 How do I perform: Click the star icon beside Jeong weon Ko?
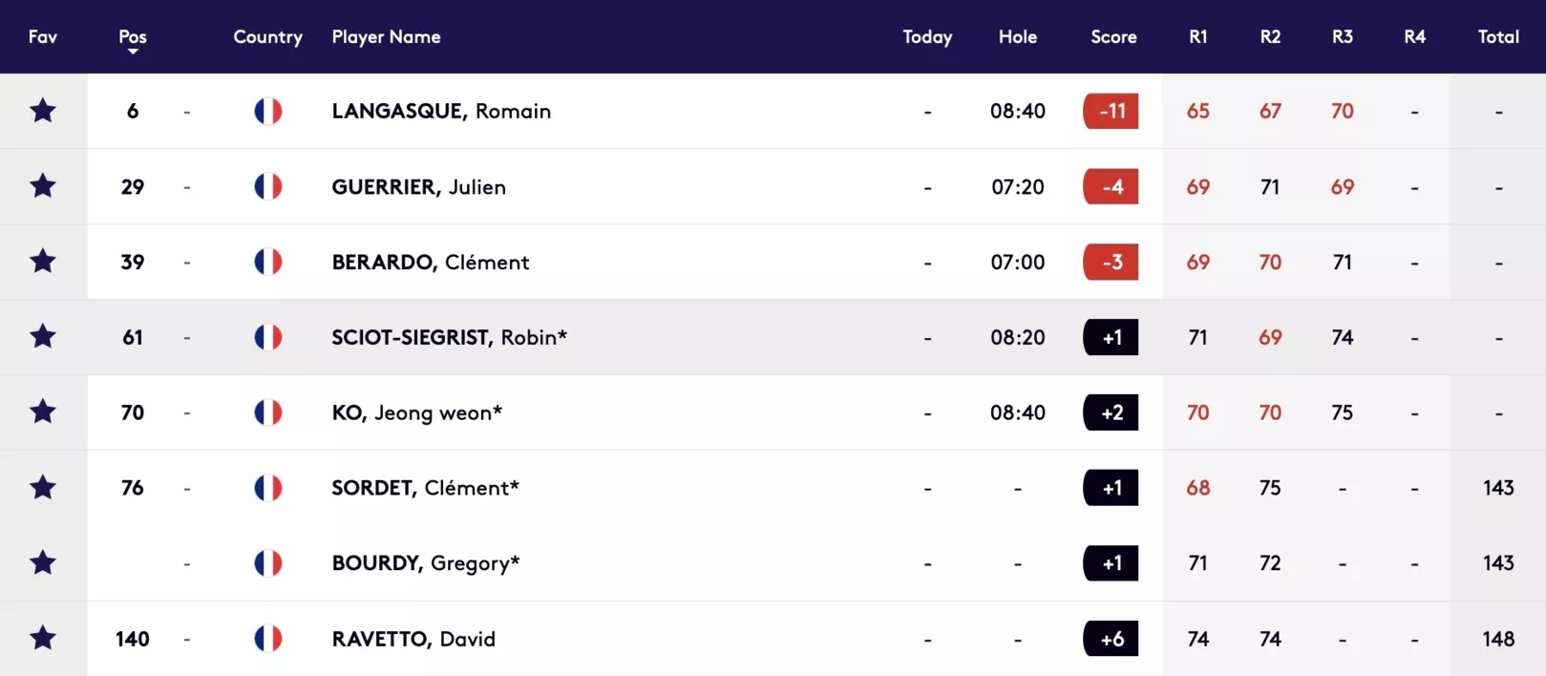(43, 412)
